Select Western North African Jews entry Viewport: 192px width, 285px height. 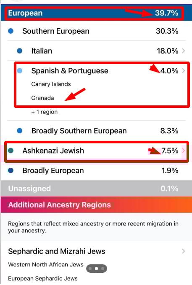[x=46, y=264]
